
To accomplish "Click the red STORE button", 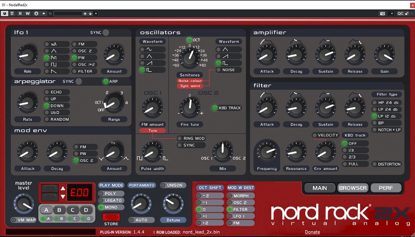I will (111, 217).
